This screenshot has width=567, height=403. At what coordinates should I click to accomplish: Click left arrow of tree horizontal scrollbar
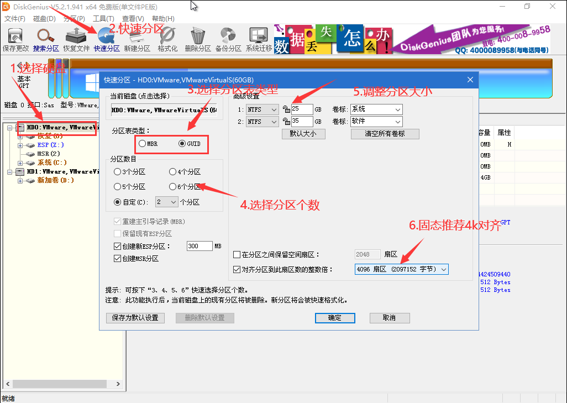[x=8, y=384]
